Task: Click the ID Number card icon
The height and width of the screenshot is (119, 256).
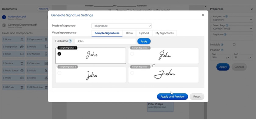Action: (x=46, y=54)
